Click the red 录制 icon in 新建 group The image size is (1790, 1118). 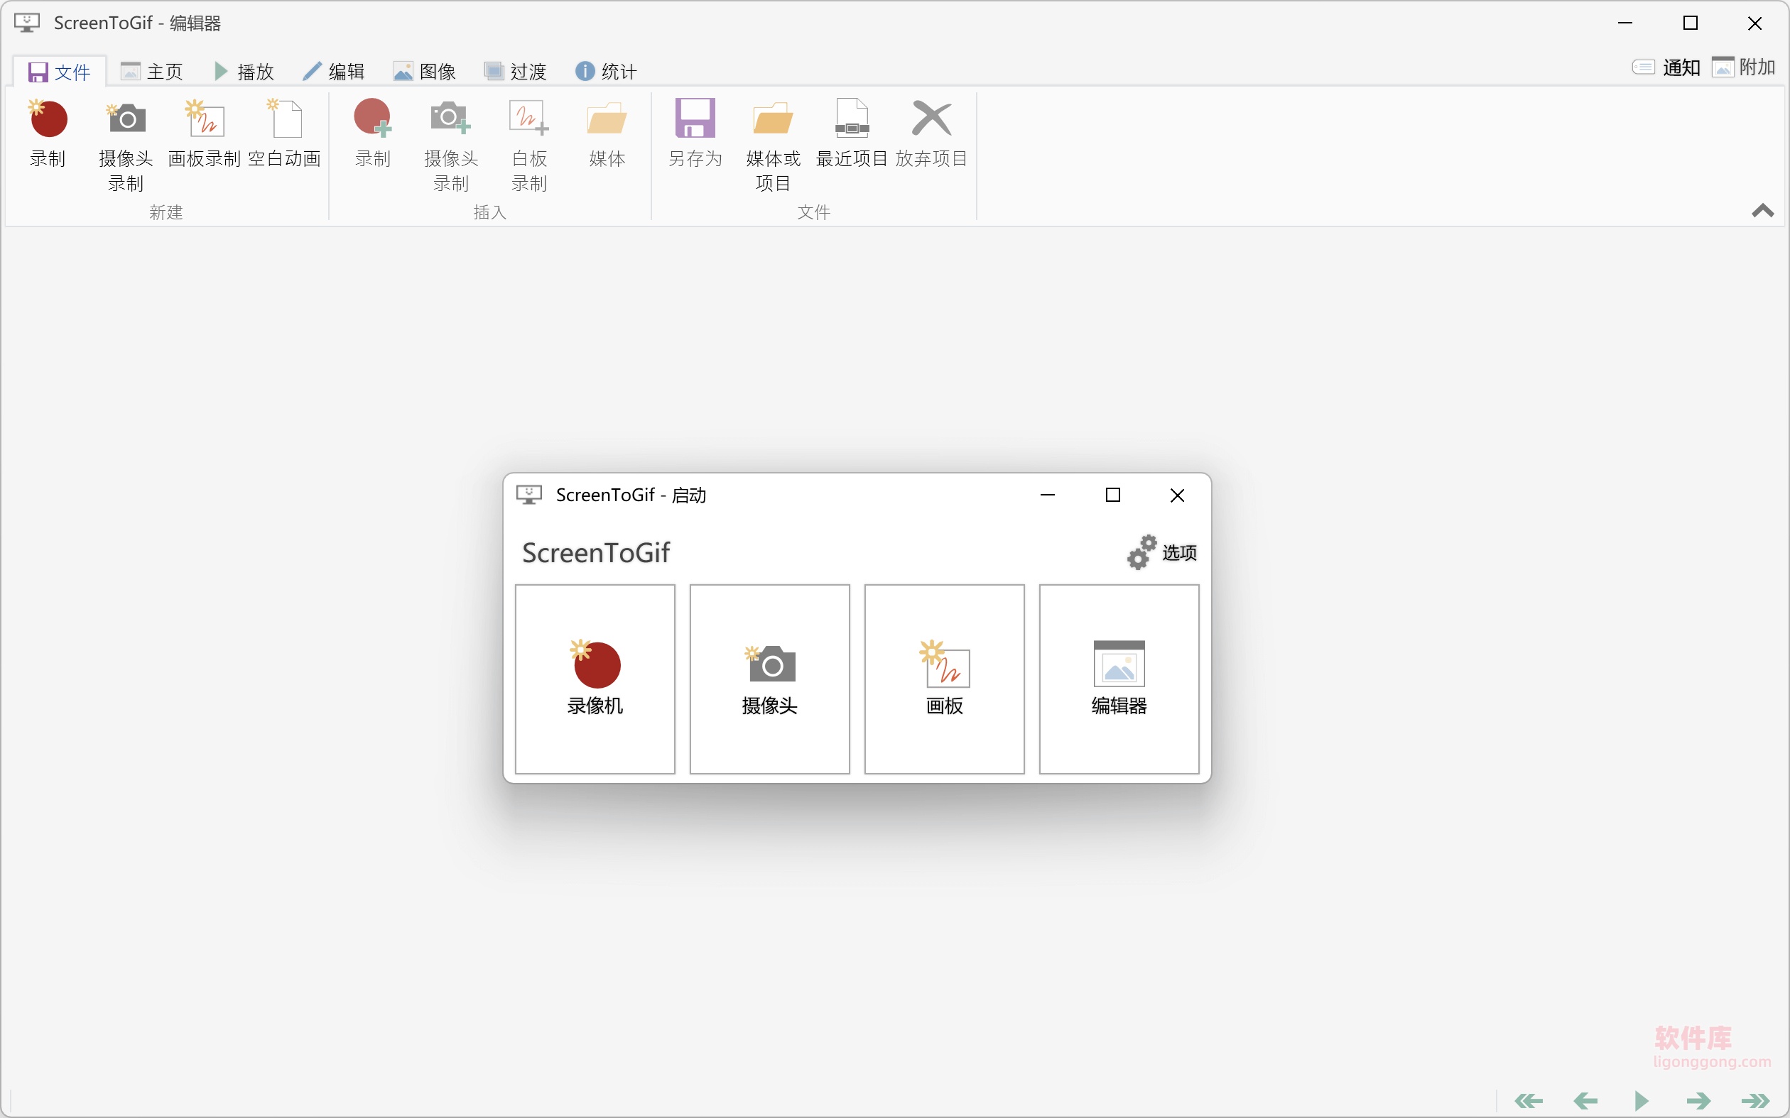pyautogui.click(x=48, y=119)
